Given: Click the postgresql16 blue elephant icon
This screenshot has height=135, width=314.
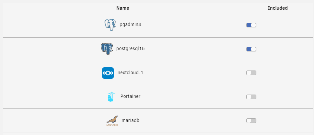Looking at the screenshot, I should coord(107,49).
